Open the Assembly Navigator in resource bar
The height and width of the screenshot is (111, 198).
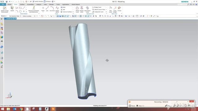tap(2, 24)
